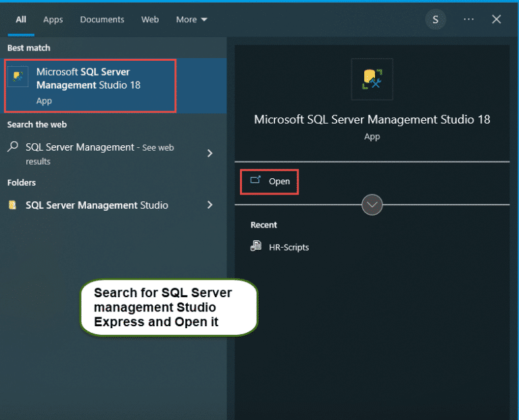Click the magnifier icon beside web result
The width and height of the screenshot is (519, 420).
[x=13, y=147]
